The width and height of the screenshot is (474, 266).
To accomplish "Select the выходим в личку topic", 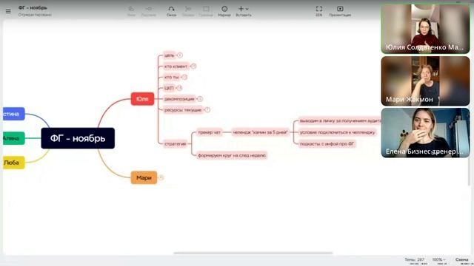I will tap(340, 120).
